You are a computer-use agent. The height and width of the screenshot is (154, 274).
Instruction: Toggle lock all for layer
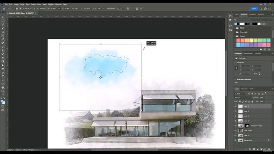point(252,102)
